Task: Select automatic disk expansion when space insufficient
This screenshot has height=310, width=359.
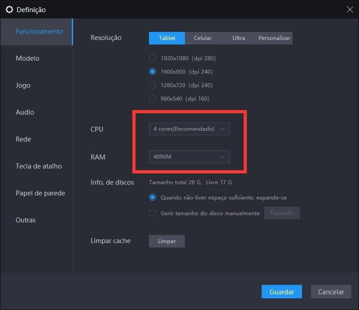Action: [x=153, y=197]
